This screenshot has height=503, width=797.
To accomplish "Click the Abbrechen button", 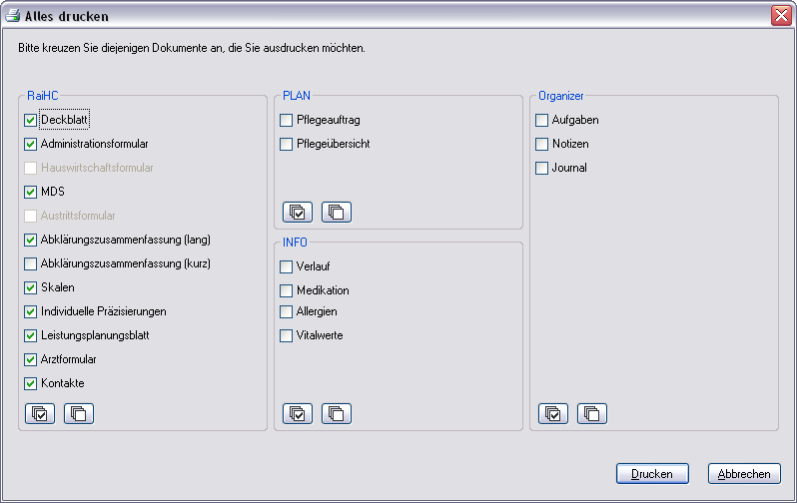I will point(744,474).
